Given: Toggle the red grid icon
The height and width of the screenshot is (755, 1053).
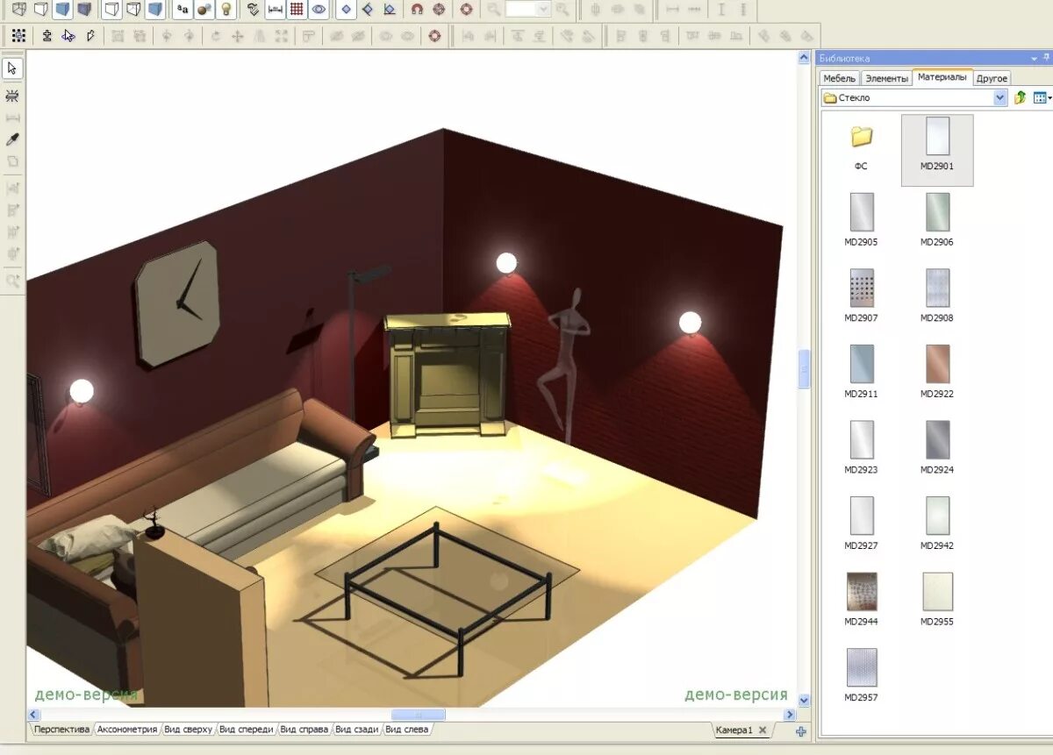Looking at the screenshot, I should point(297,10).
